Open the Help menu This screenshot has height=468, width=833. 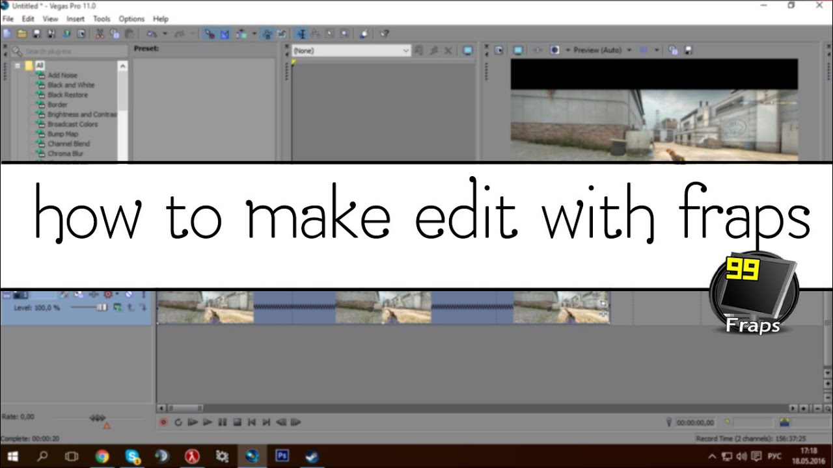pyautogui.click(x=160, y=19)
